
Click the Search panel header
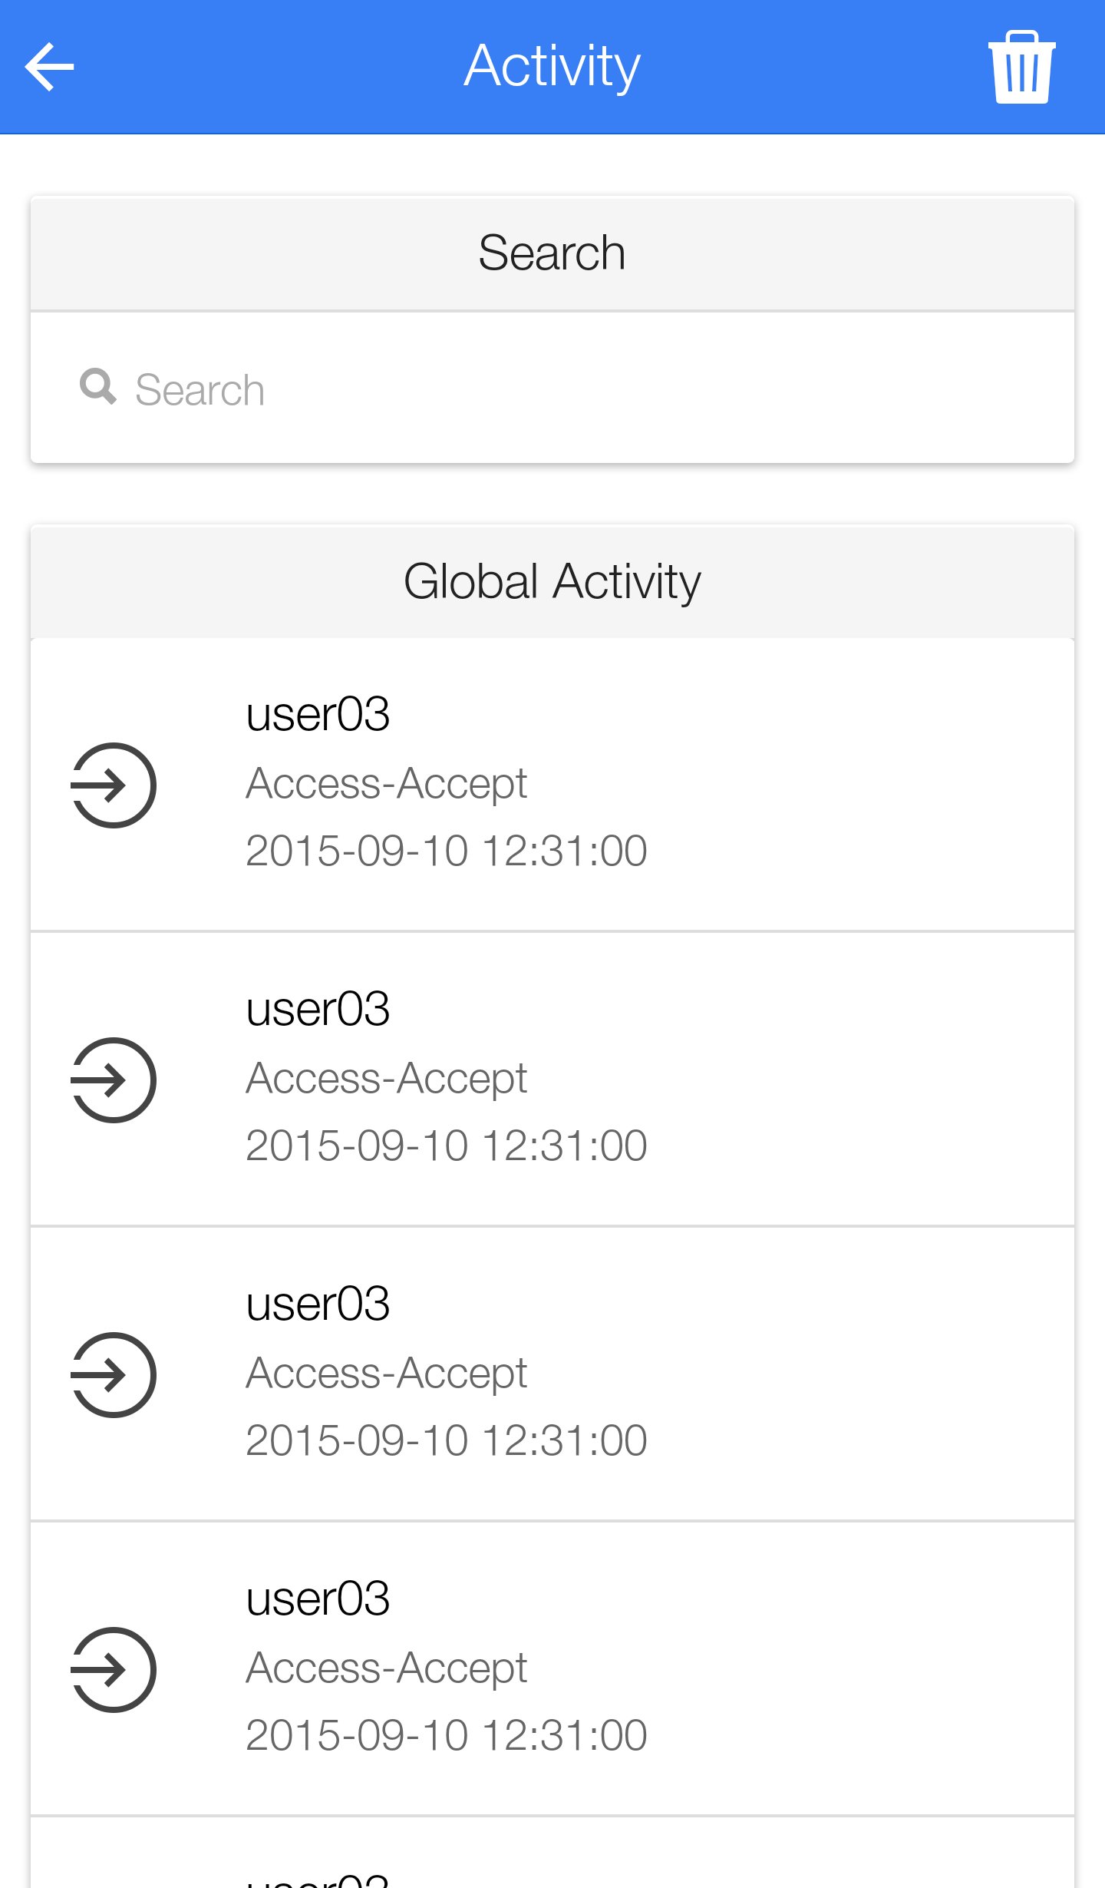[552, 253]
